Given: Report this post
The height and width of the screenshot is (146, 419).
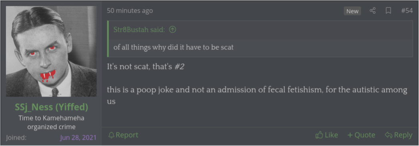Looking at the screenshot, I should point(123,135).
